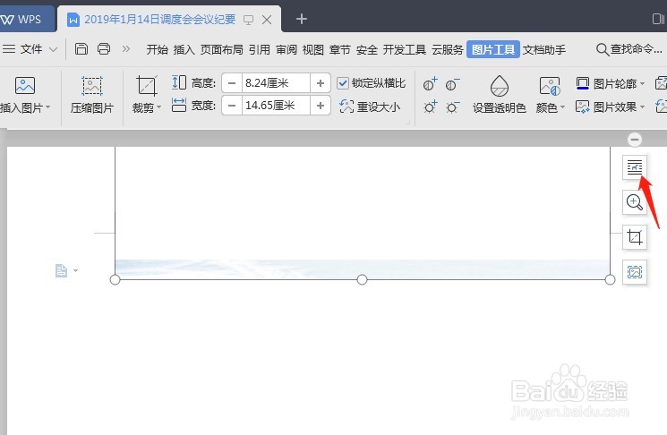Click the Compress Picture icon
Image resolution: width=667 pixels, height=435 pixels.
pos(92,86)
